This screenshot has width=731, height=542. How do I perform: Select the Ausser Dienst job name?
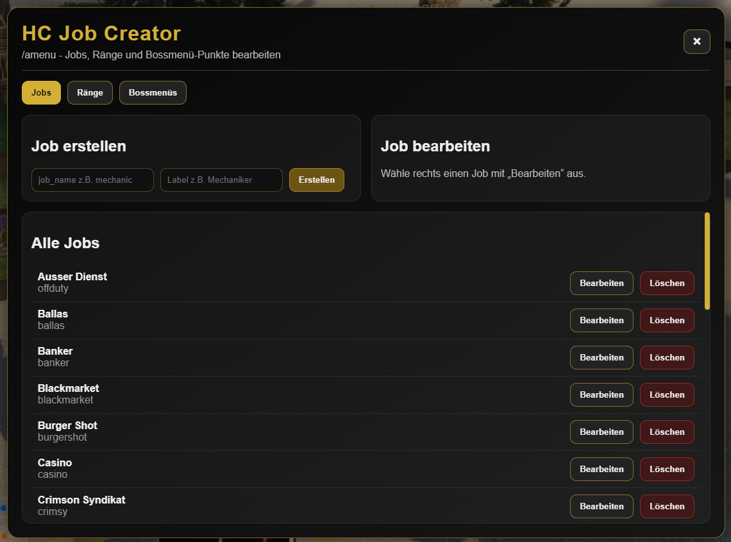tap(72, 276)
